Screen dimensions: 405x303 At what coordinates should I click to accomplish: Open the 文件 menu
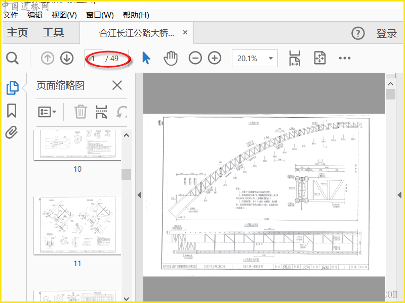11,15
